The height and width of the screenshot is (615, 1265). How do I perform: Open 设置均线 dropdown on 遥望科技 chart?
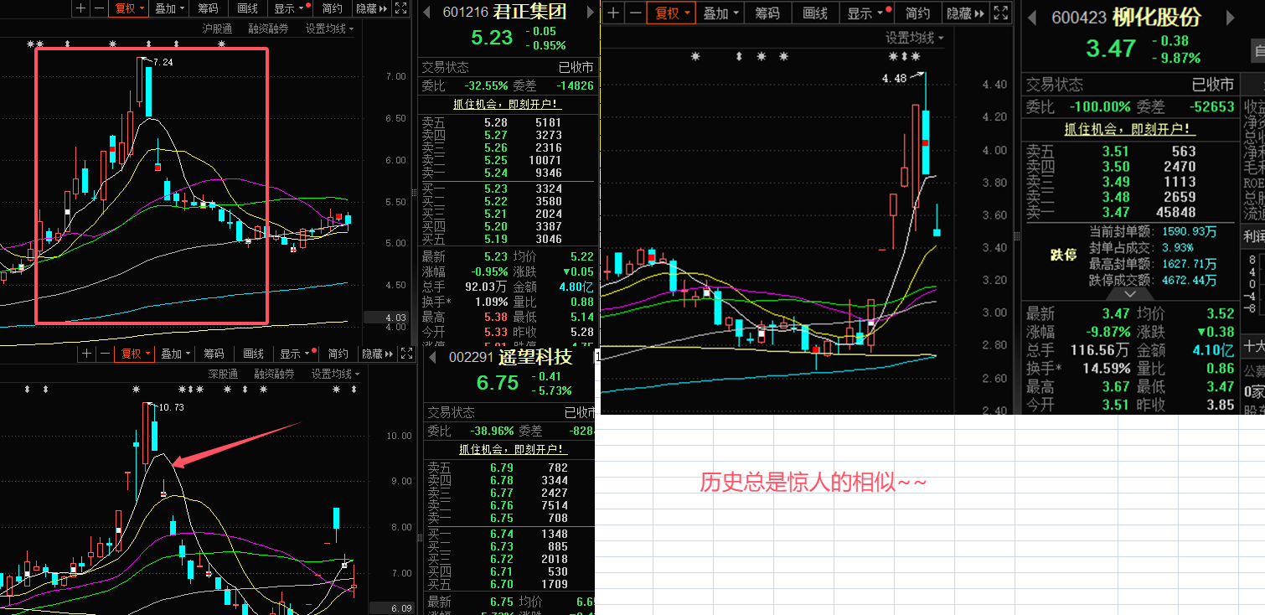[336, 374]
